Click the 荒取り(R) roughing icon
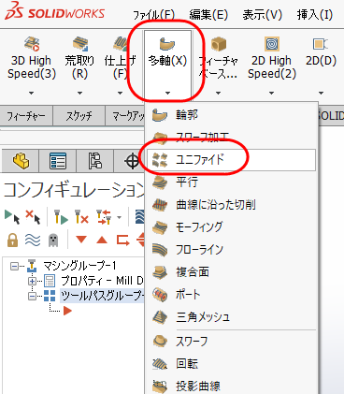344x394 pixels. pyautogui.click(x=79, y=44)
